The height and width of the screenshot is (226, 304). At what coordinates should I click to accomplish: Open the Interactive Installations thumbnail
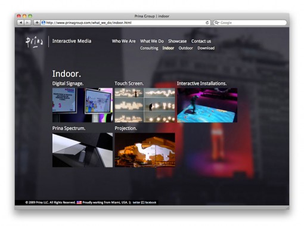(207, 105)
